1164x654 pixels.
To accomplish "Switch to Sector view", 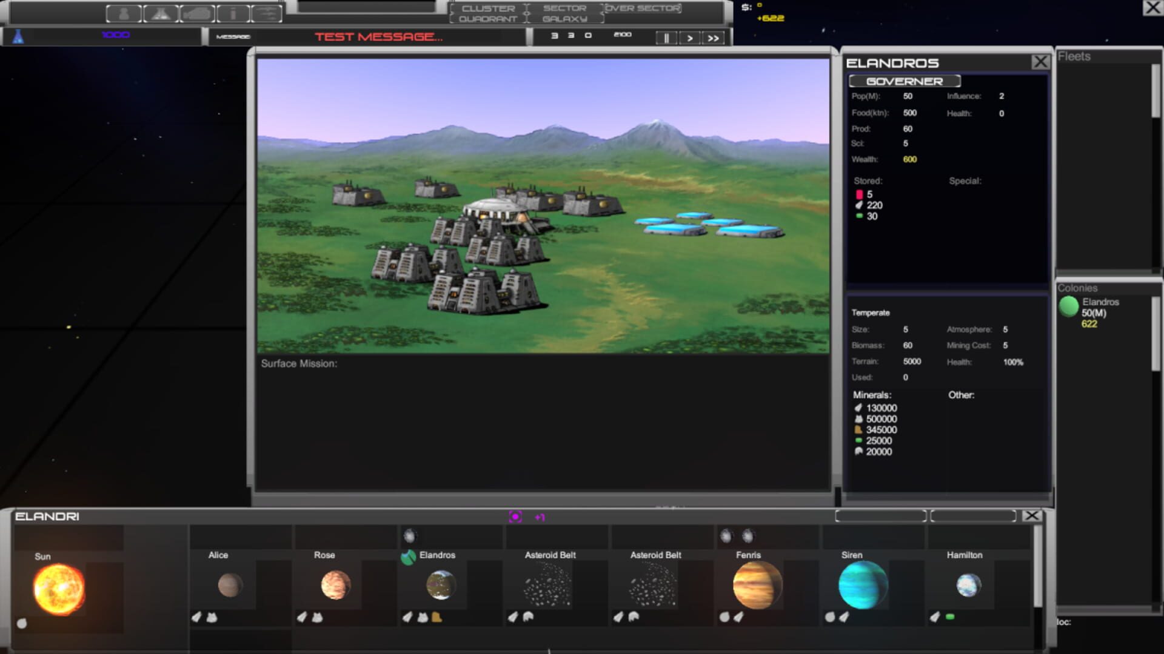I will [564, 8].
